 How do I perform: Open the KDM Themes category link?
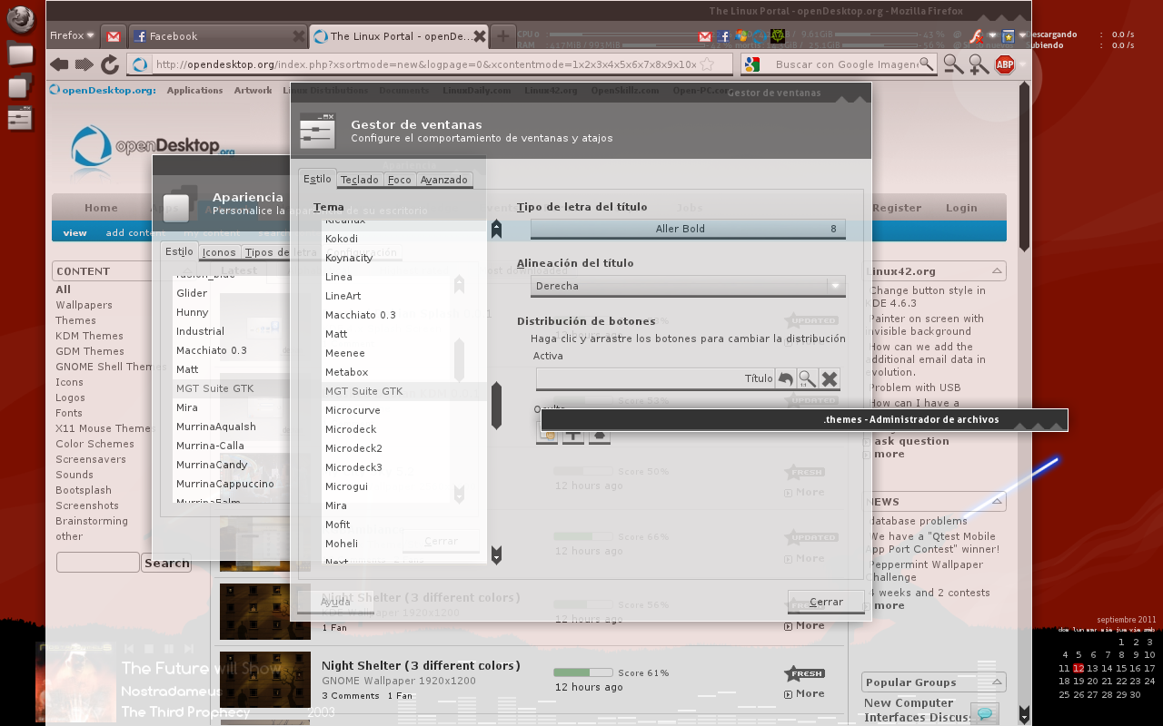(x=89, y=336)
